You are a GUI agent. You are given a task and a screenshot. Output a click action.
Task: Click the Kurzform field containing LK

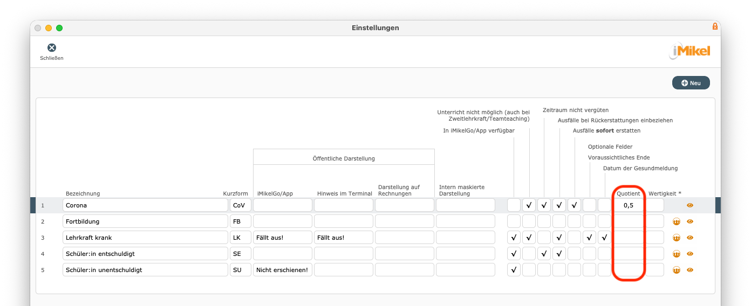tap(240, 238)
